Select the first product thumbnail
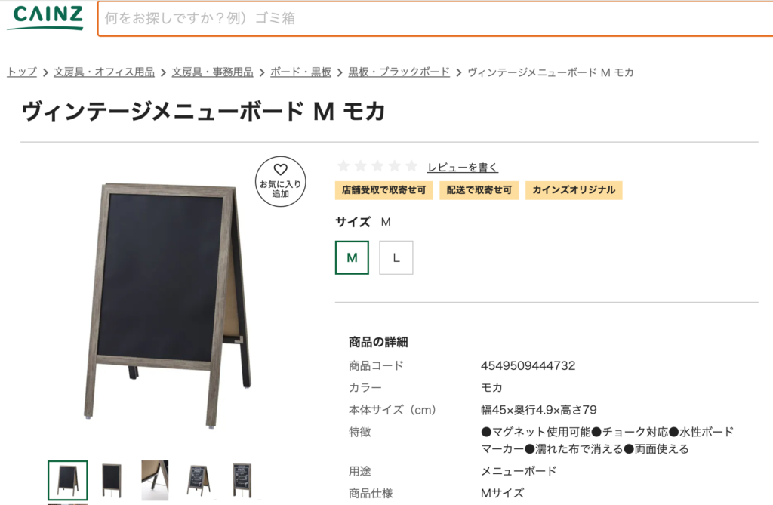 68,480
